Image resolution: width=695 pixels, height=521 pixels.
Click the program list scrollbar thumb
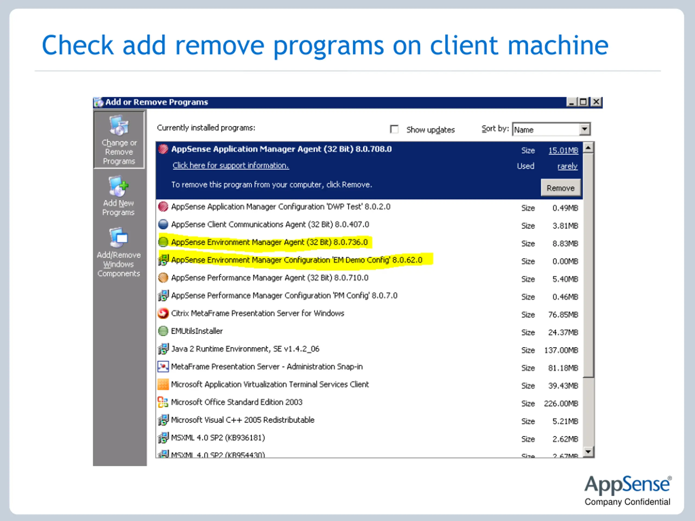pos(588,265)
